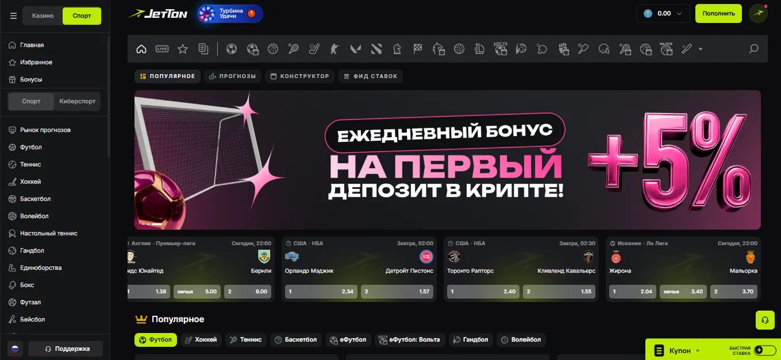Open search magnifier icon
The width and height of the screenshot is (781, 360).
click(x=754, y=49)
